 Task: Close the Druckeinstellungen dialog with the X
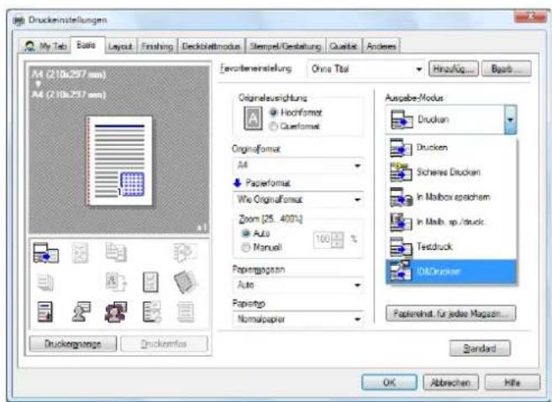coord(530,17)
